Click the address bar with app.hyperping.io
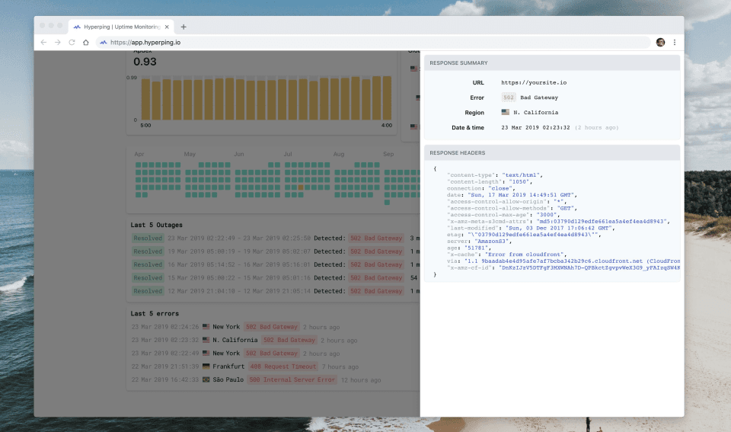 (x=373, y=43)
